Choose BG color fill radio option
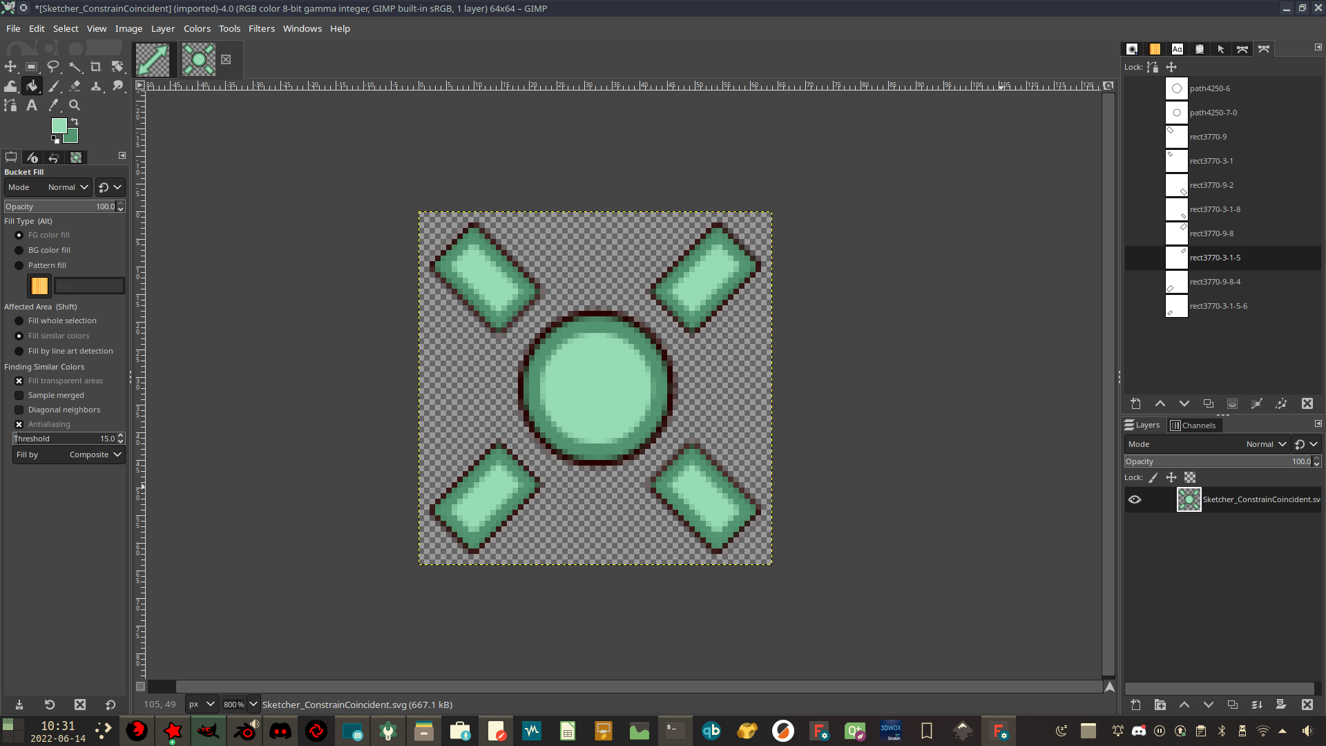1326x746 pixels. [x=19, y=250]
